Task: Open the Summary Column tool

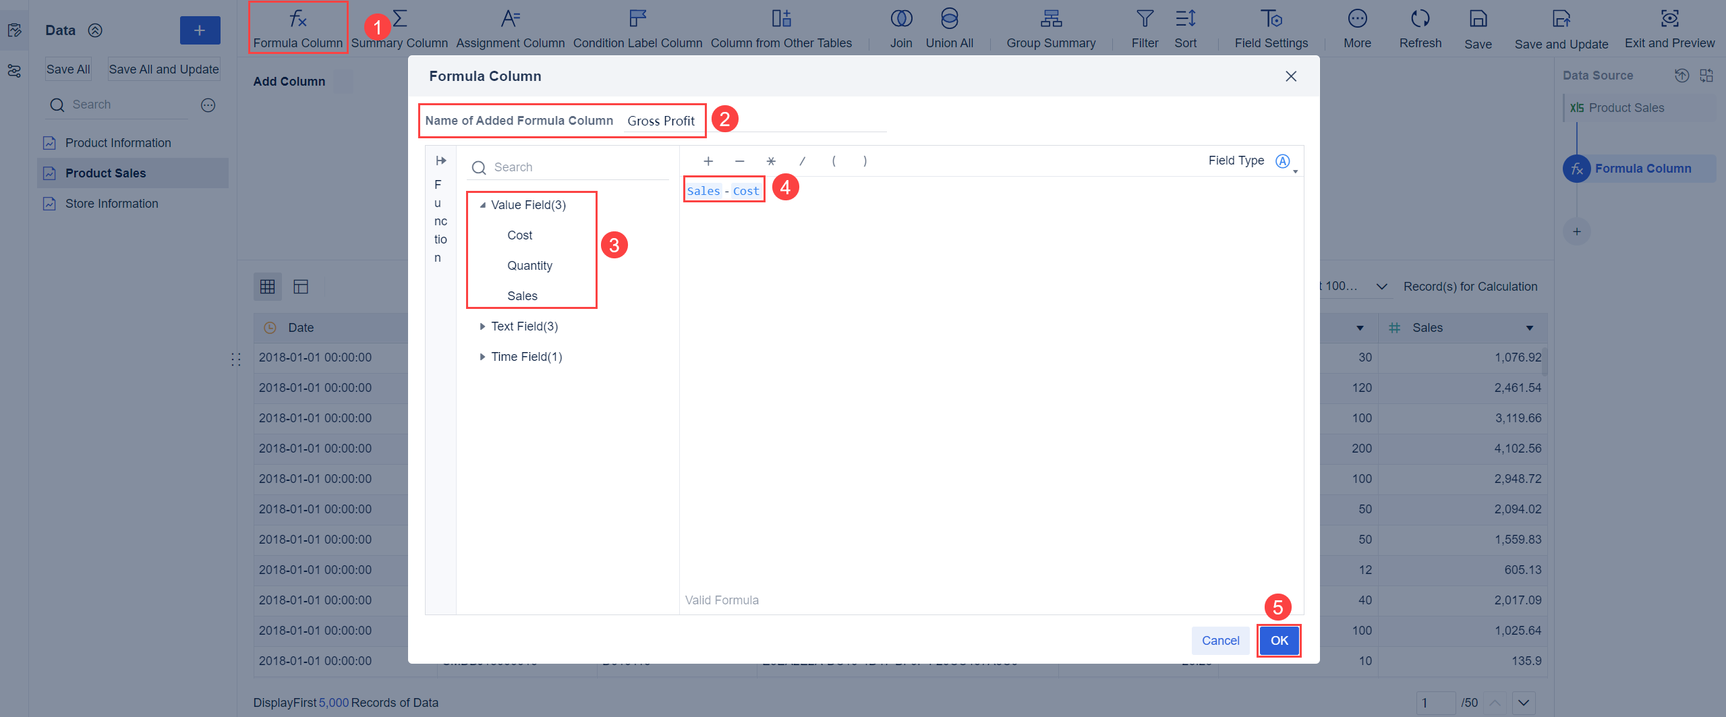Action: coord(399,28)
